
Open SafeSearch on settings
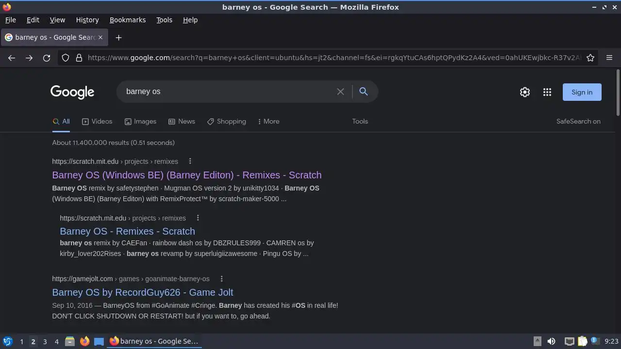(578, 121)
